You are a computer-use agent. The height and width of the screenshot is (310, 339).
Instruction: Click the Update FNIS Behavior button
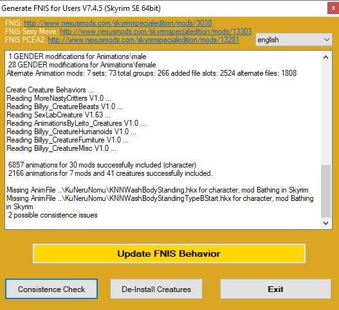[169, 254]
